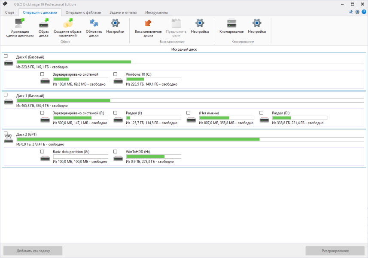Image resolution: width=368 pixels, height=258 pixels.
Task: Click the text 'Из 465,8 ГБ, 336,4 ГБ - свободно'
Action: point(42,106)
